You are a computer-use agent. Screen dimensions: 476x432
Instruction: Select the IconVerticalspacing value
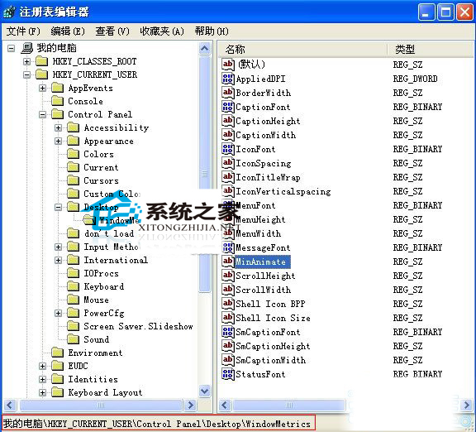click(283, 191)
